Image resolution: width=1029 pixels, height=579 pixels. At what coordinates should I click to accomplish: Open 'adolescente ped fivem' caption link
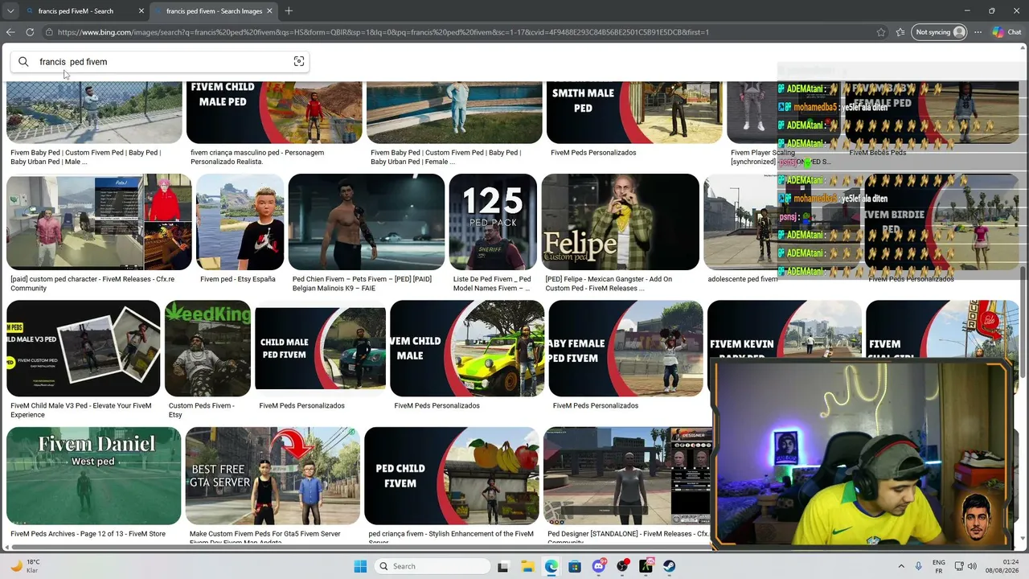tap(743, 279)
